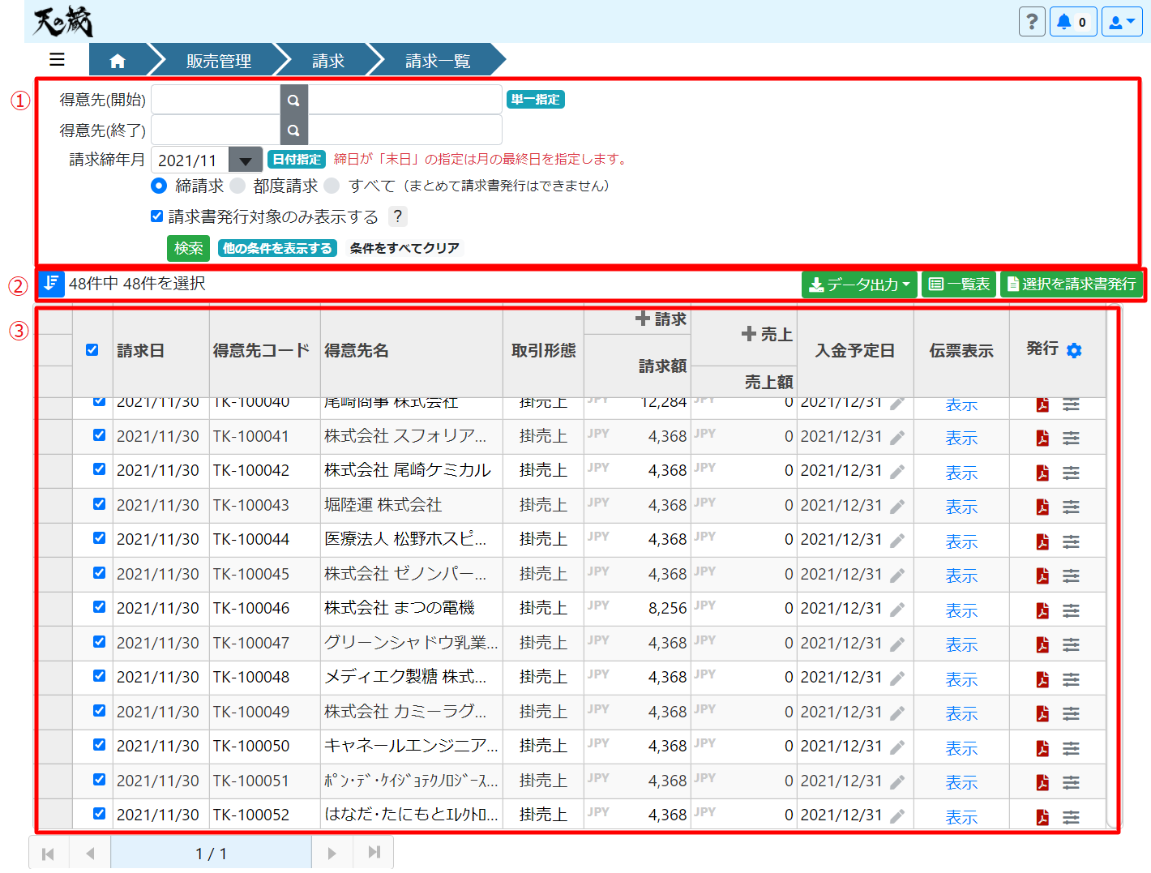
Task: Click the sort order icon beside 48件中
Action: coord(51,284)
